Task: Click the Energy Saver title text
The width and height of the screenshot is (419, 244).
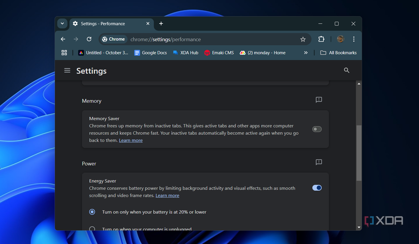Action: [103, 181]
